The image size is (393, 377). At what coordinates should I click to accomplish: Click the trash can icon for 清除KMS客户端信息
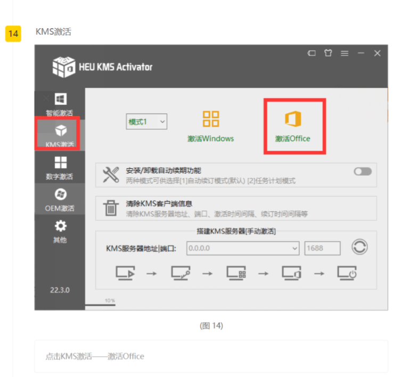(111, 208)
